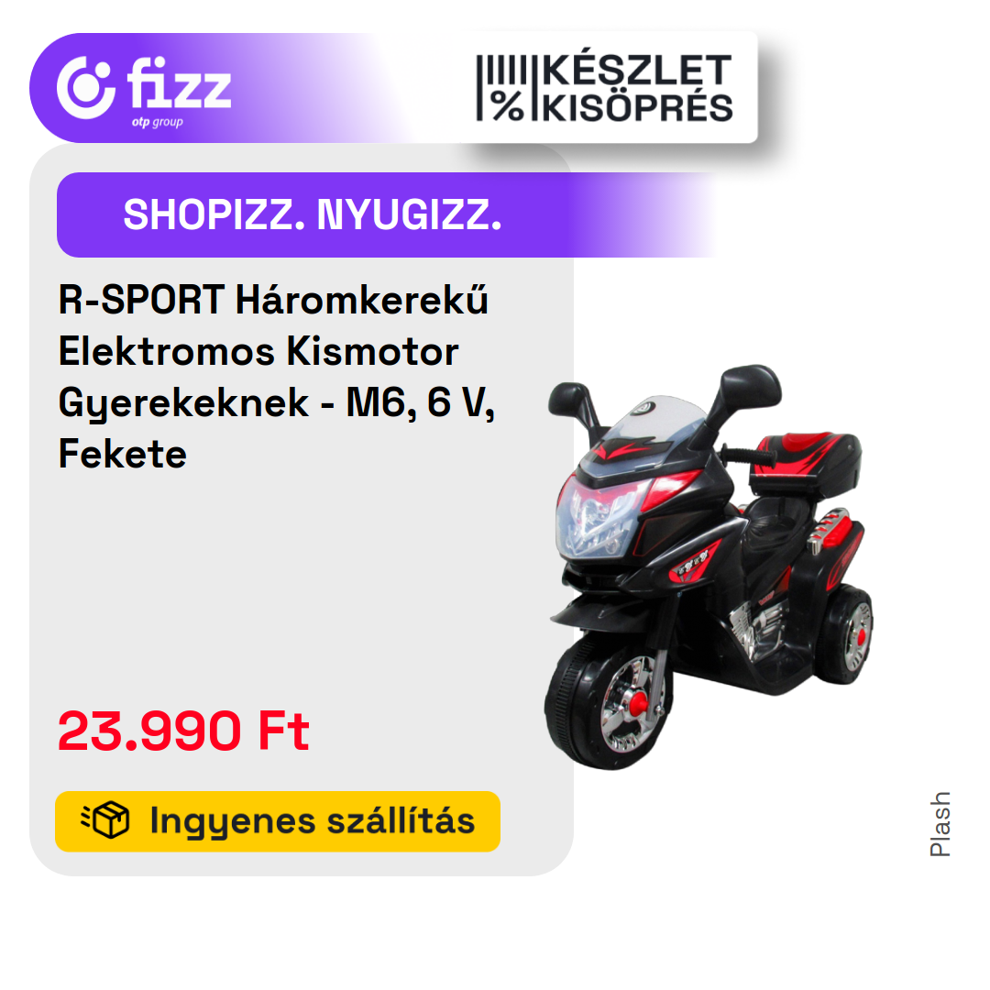This screenshot has width=990, height=990.
Task: Click the fizz circular logo icon
Action: (86, 87)
